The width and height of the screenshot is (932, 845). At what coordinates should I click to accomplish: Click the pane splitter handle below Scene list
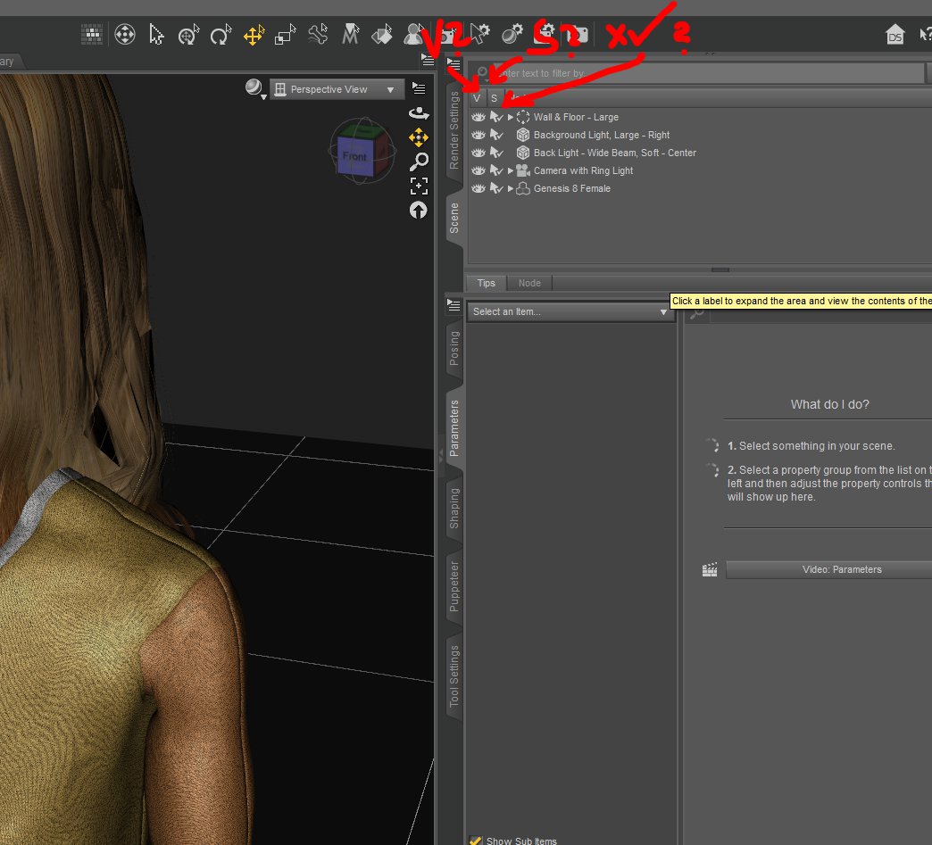coord(720,269)
